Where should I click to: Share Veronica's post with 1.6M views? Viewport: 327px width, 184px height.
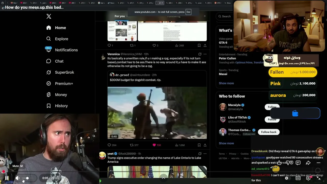tap(205, 145)
